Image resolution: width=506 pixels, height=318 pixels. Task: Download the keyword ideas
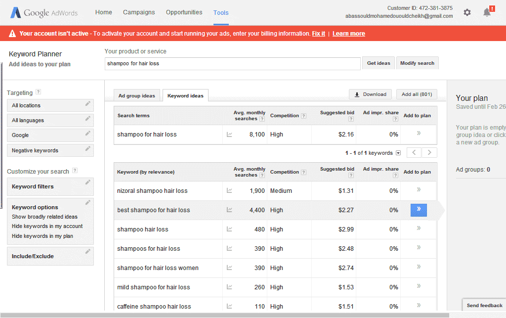coord(371,94)
